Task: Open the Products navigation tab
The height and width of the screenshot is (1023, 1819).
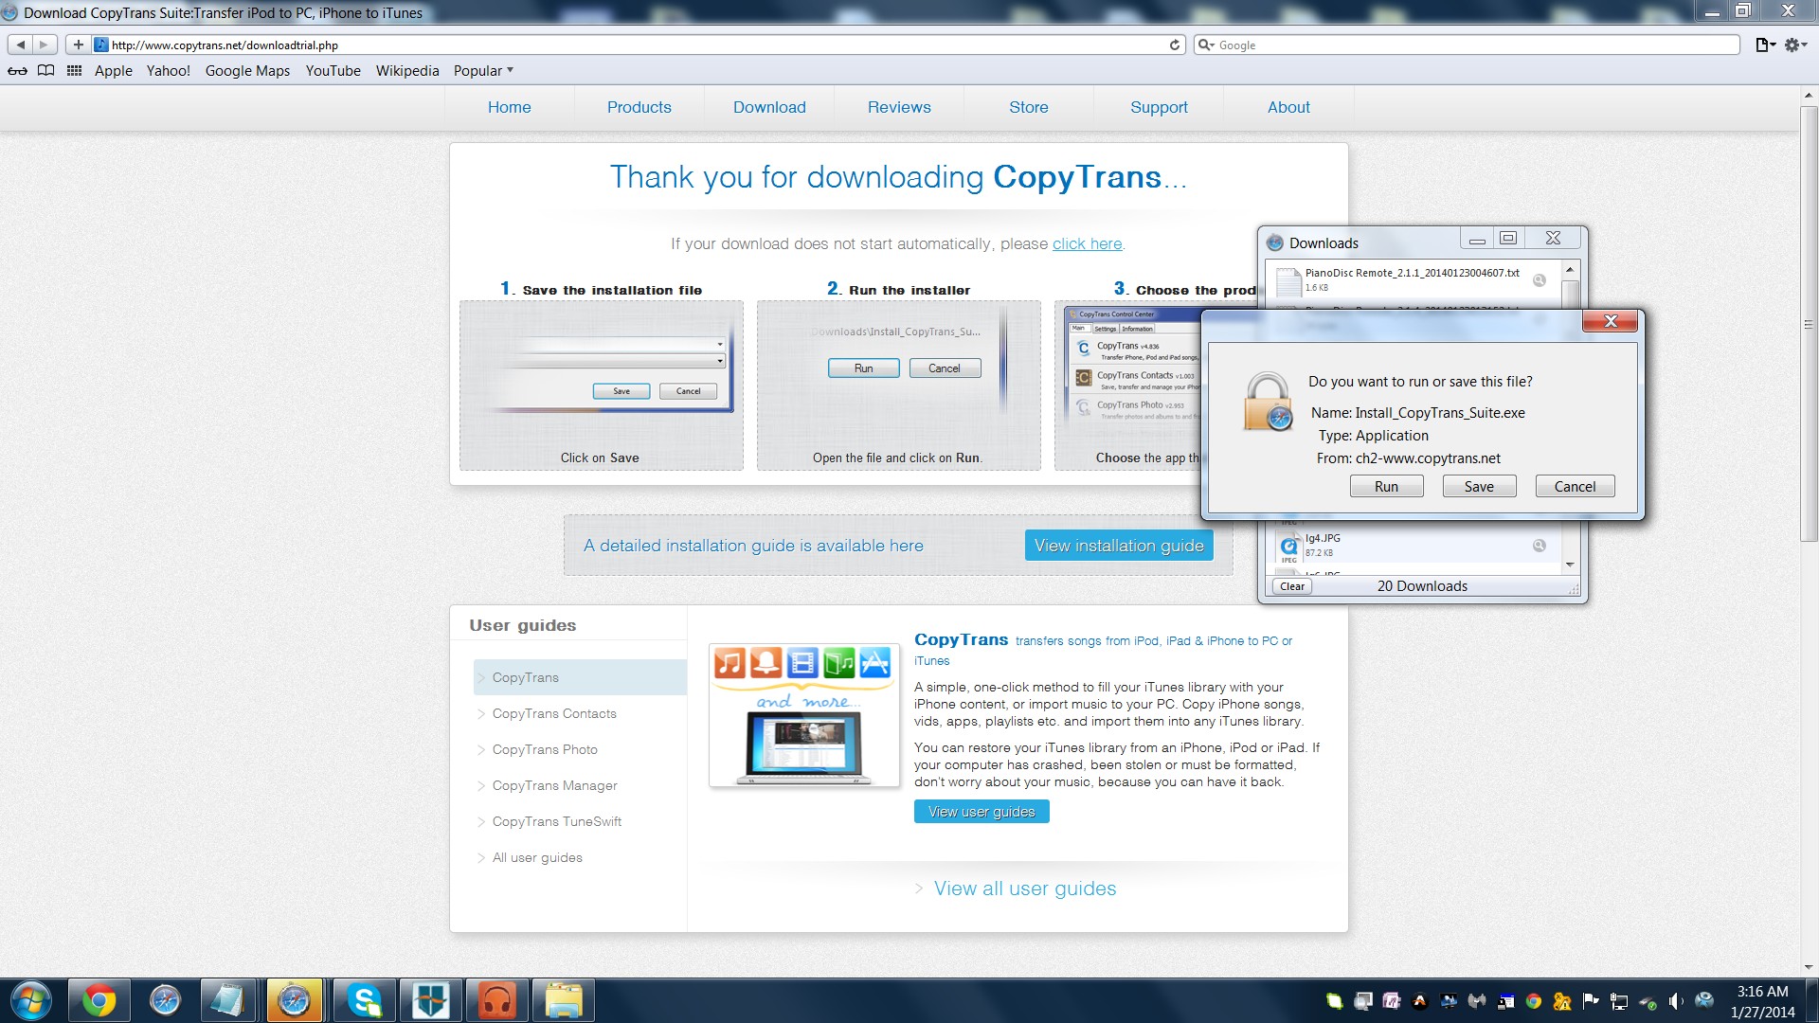Action: point(639,107)
